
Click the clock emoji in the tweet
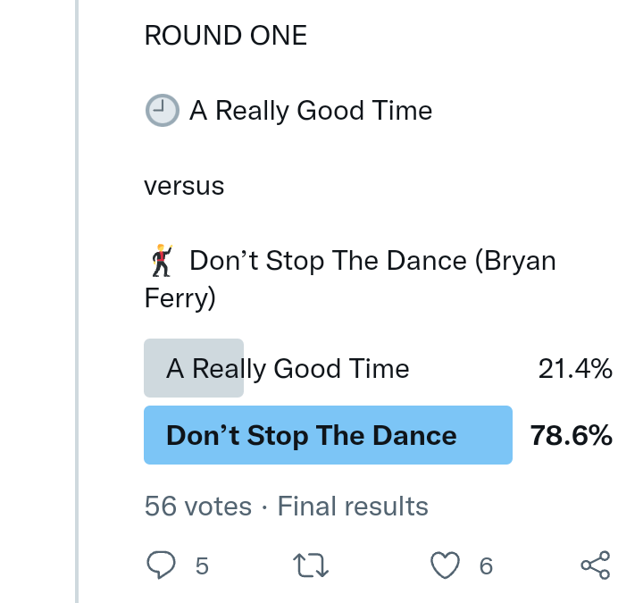coord(161,111)
